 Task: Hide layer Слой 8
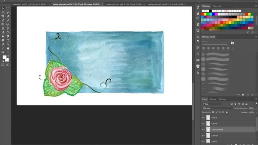click(203, 118)
